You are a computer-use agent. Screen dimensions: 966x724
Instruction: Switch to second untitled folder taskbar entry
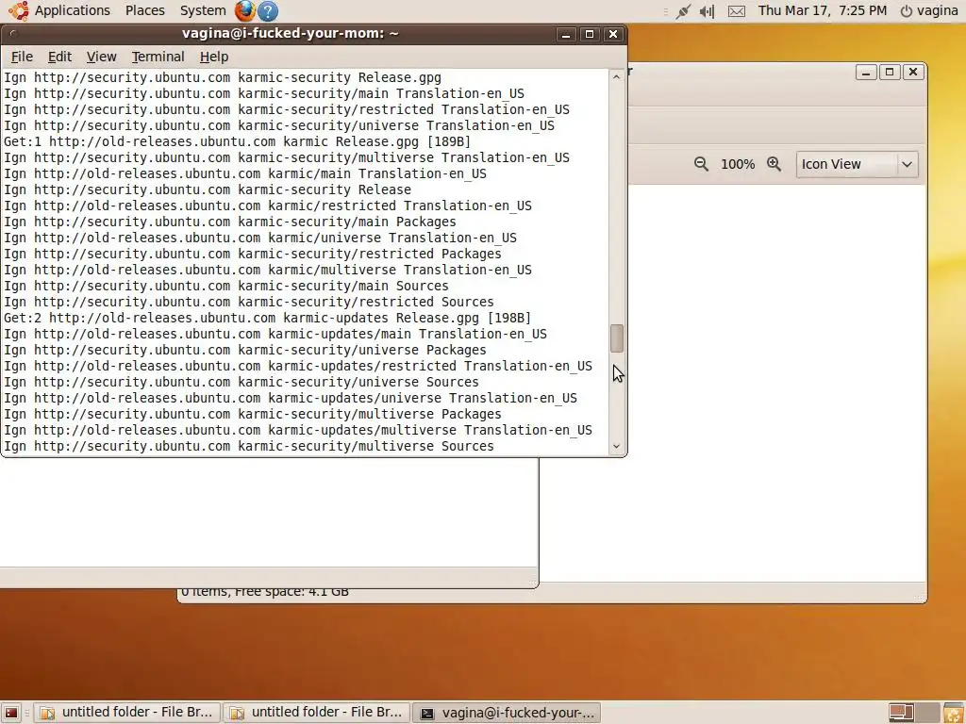[x=316, y=713]
